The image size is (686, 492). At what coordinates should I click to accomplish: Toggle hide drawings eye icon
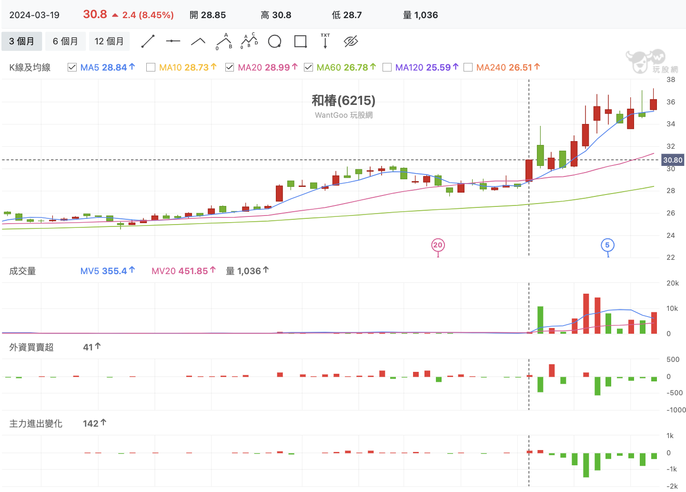(351, 41)
